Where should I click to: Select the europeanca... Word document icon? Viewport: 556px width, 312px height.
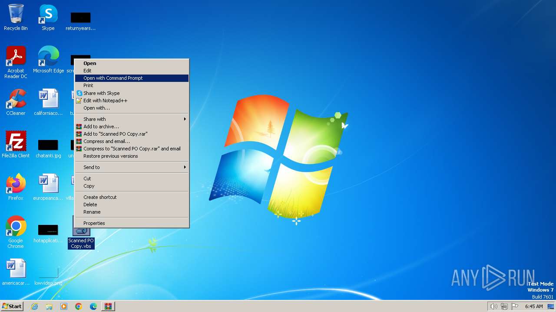point(48,187)
